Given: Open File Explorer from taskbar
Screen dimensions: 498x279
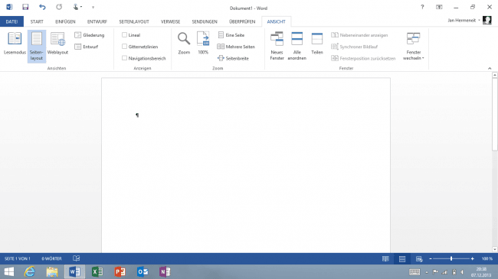Looking at the screenshot, I should 52,271.
